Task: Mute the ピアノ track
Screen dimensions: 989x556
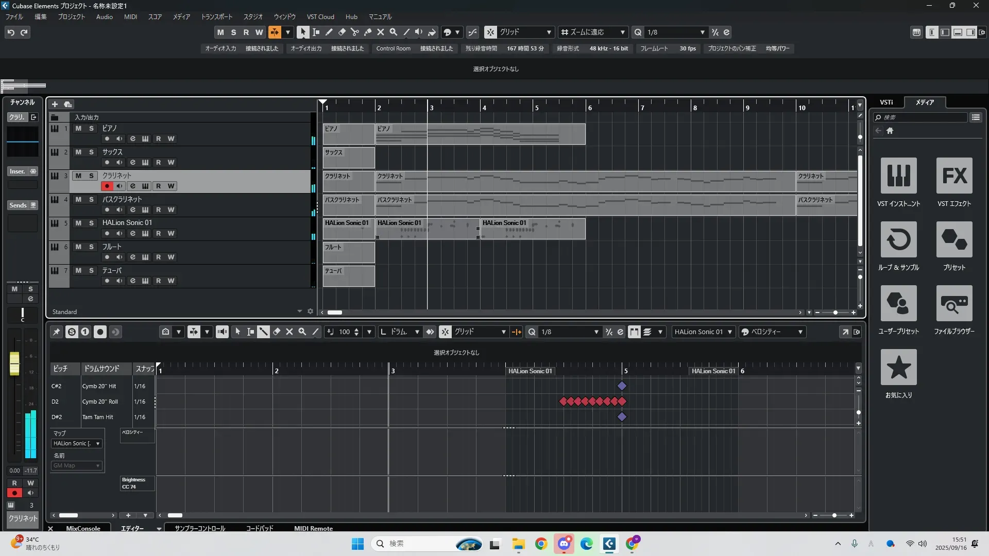Action: click(78, 129)
